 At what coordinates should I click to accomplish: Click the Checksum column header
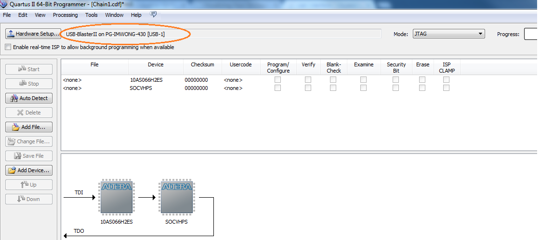coord(202,67)
